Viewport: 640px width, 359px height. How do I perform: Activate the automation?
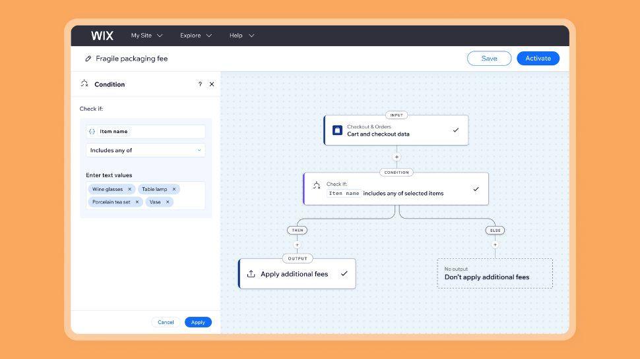point(538,59)
